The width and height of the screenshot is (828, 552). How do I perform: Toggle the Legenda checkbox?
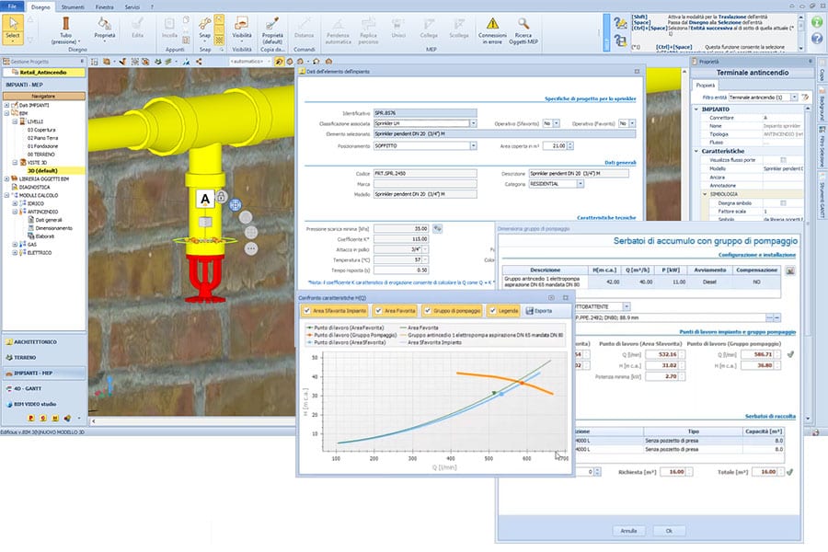(x=492, y=311)
